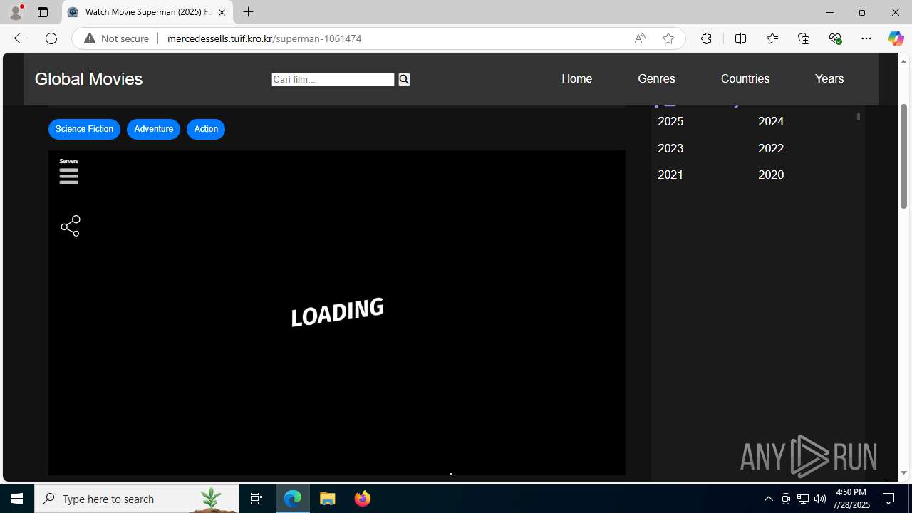Open browser Extensions icon

(706, 38)
